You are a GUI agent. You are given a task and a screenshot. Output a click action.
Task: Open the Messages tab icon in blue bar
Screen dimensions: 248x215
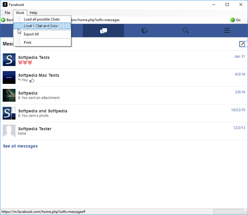tap(103, 31)
